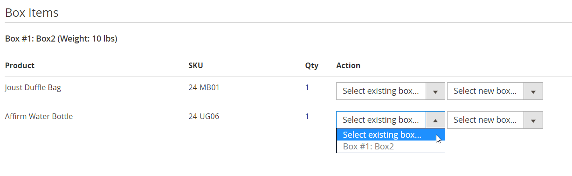Click 'Select new box...' field for Joust Duffle Bag
The image size is (572, 176).
pos(495,91)
